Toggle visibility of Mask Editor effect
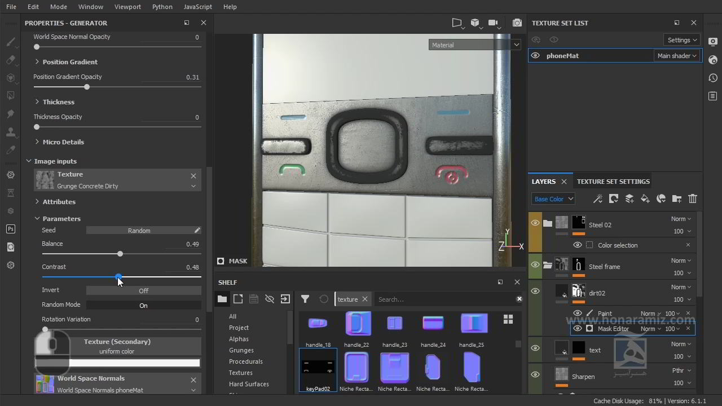The image size is (722, 406). 578,328
